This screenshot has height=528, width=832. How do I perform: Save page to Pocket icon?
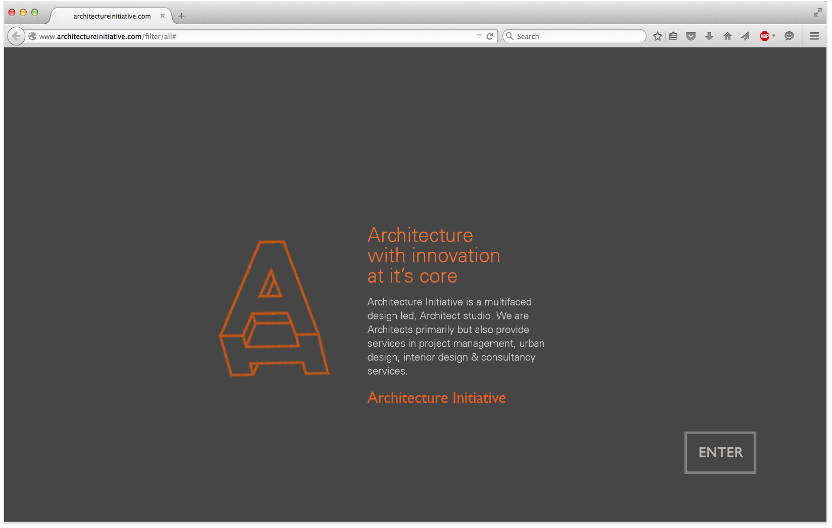tap(691, 36)
